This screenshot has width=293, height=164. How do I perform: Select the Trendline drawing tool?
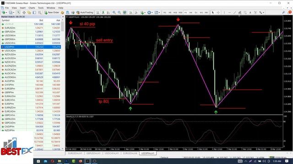click(235, 12)
